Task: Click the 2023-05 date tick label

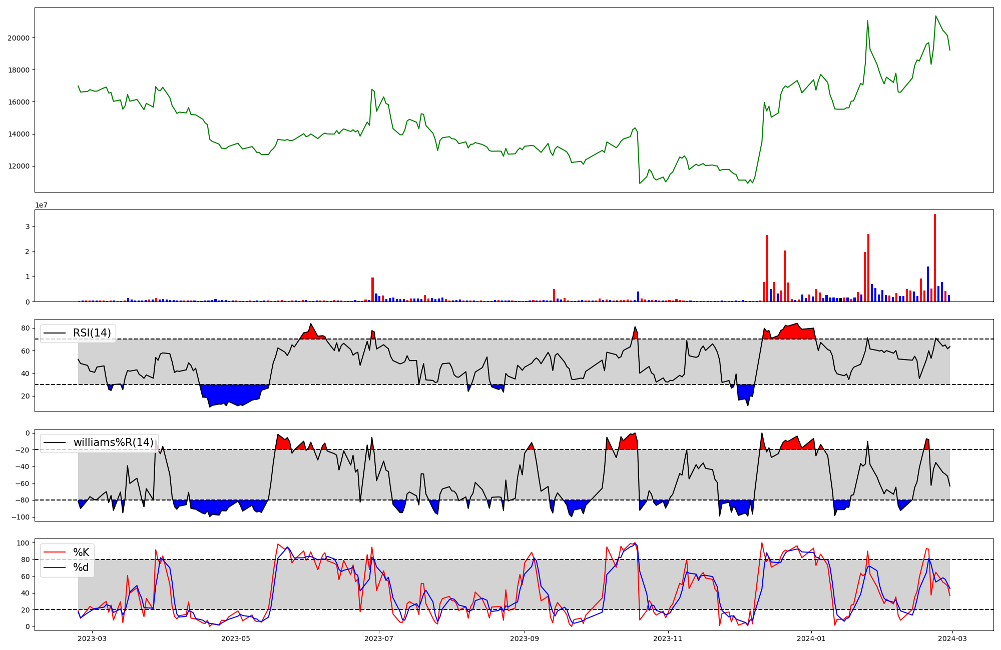Action: [235, 638]
